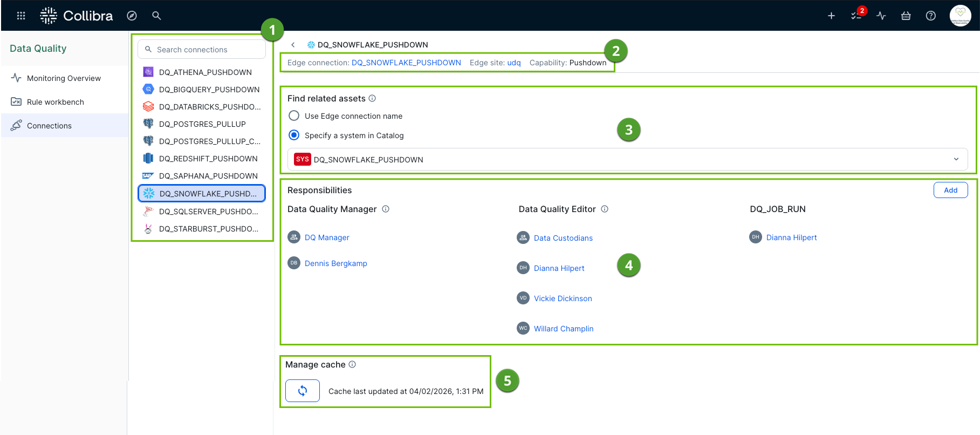Click the group avatar beside DQ Manager
Screen dimensions: 980x435
point(294,237)
